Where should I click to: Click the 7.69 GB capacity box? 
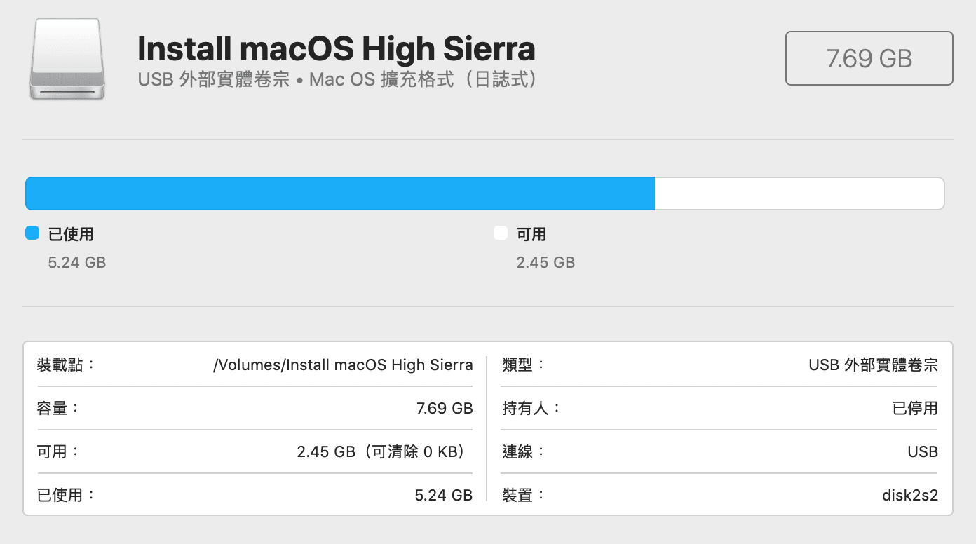869,58
